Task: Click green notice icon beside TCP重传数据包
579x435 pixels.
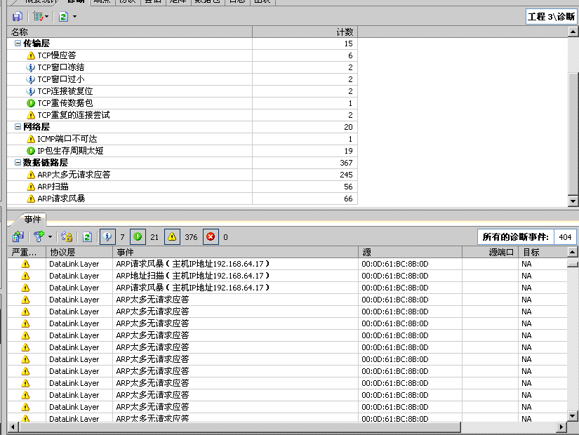Action: pos(31,103)
